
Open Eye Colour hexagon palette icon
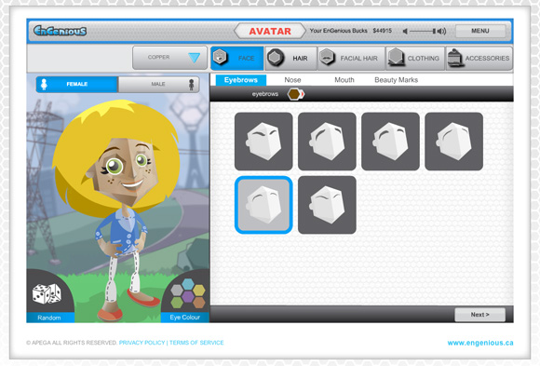[x=188, y=293]
